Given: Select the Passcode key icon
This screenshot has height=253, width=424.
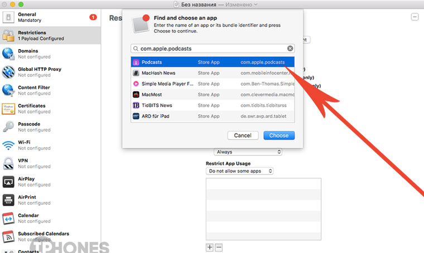Looking at the screenshot, I should 8,126.
